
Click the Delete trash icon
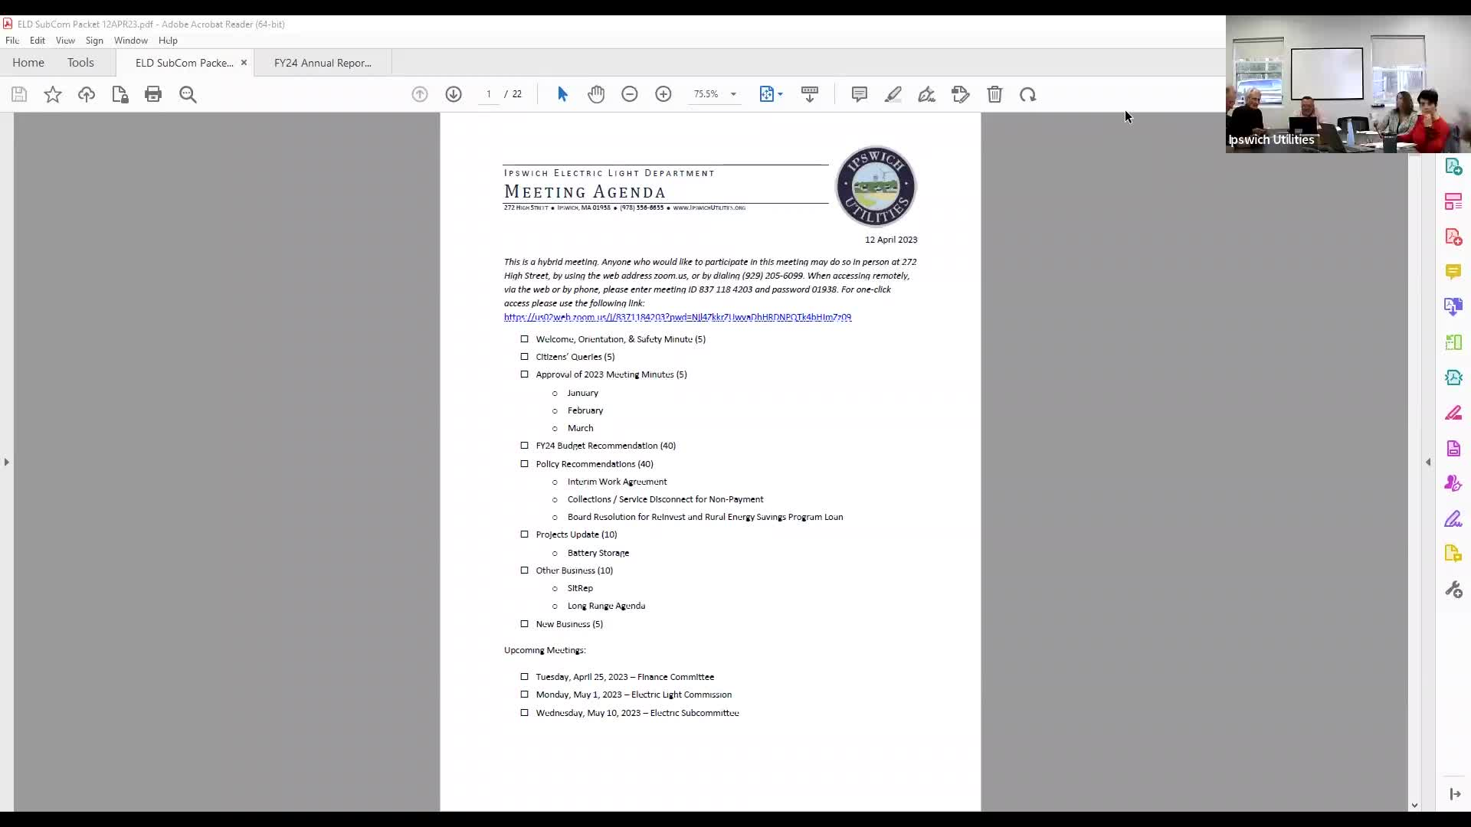coord(994,94)
